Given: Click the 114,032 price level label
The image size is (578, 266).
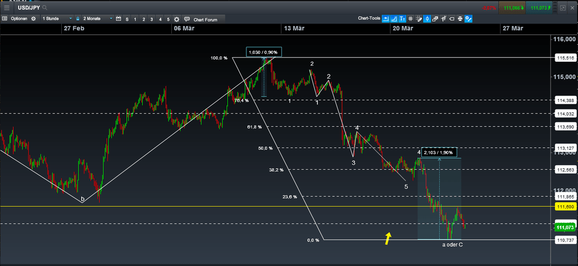Looking at the screenshot, I should 565,114.
